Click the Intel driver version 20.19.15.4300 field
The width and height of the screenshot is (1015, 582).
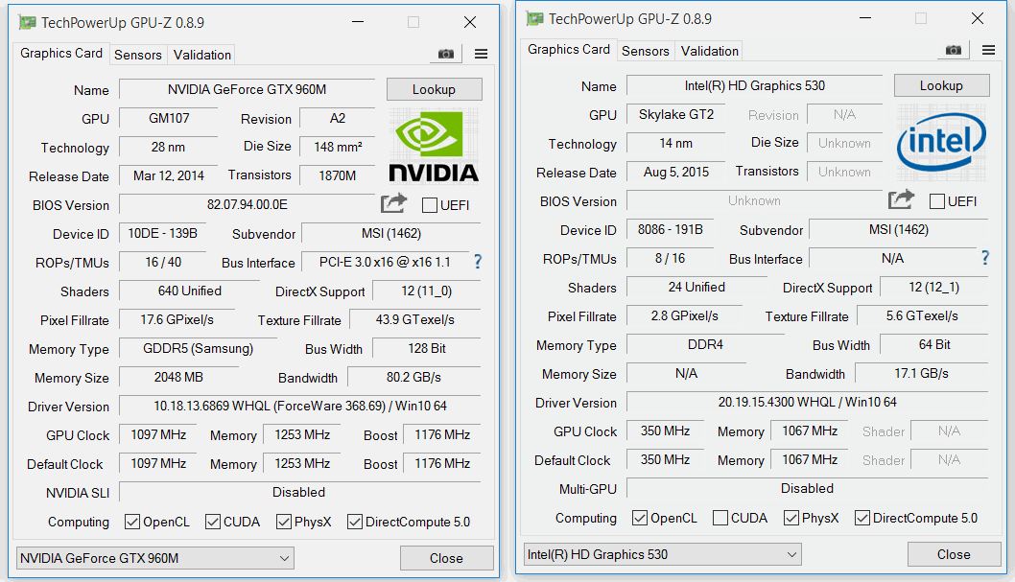[x=807, y=403]
